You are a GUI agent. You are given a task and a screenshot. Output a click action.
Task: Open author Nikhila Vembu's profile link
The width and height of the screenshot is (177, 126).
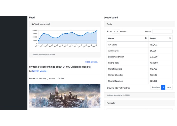coord(40,71)
